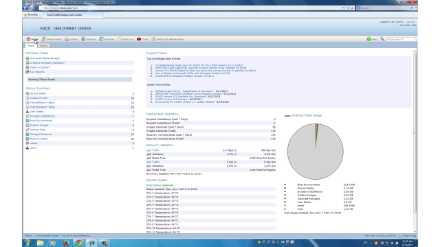Click the Users icon in Library Summary
440x247 pixels.
[27, 148]
